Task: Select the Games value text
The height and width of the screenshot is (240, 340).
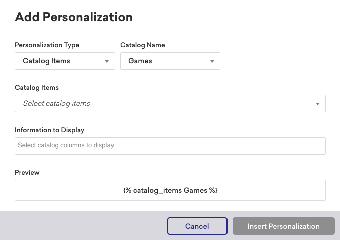Action: (x=140, y=61)
